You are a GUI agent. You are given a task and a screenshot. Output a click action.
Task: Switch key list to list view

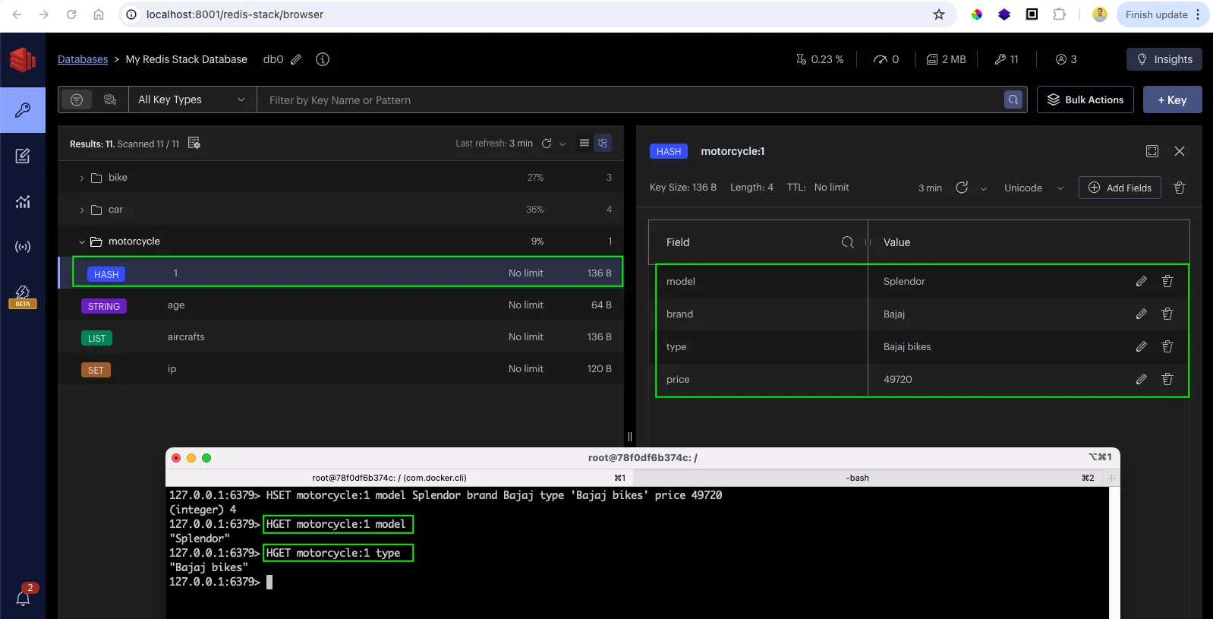coord(584,143)
